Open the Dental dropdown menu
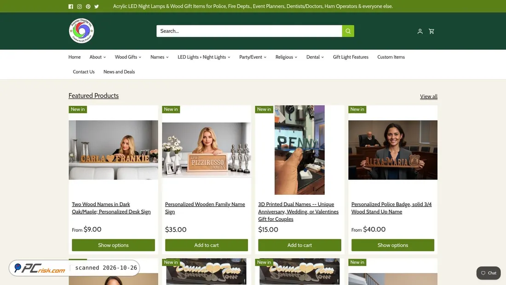The height and width of the screenshot is (285, 506). (315, 57)
